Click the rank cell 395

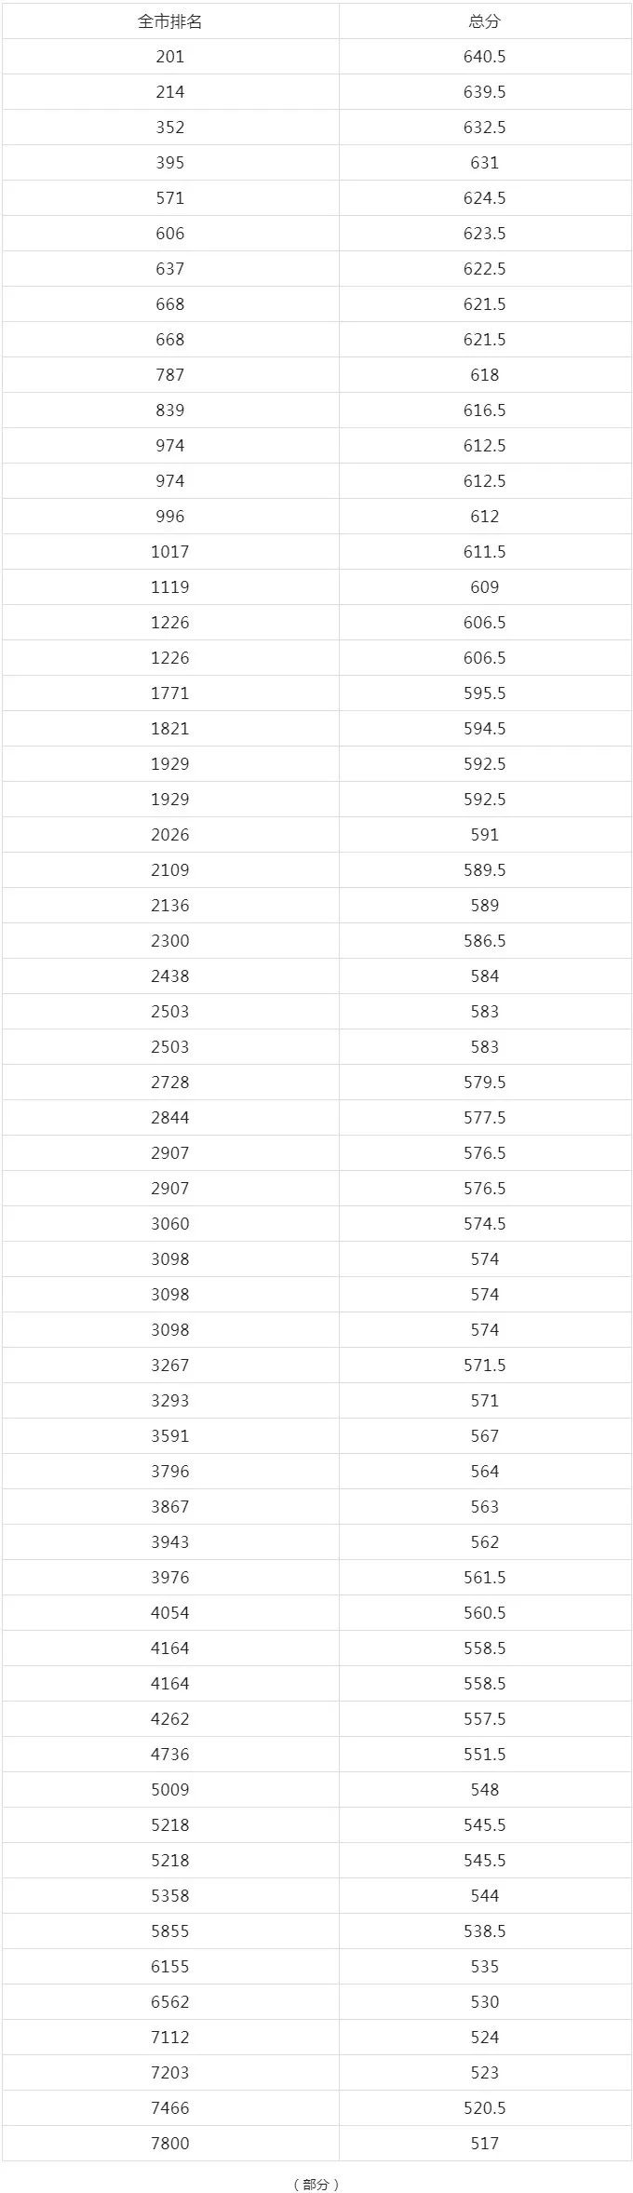click(x=170, y=163)
